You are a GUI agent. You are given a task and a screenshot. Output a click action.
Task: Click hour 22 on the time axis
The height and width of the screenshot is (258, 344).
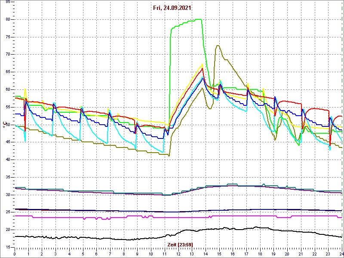(315, 254)
